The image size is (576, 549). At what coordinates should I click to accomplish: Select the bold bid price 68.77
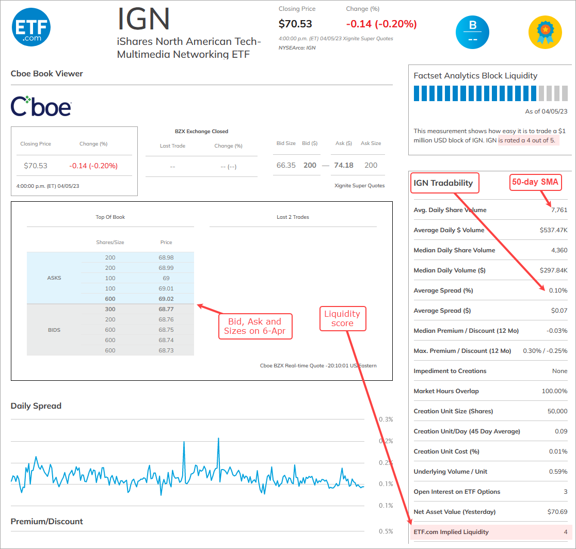(166, 309)
